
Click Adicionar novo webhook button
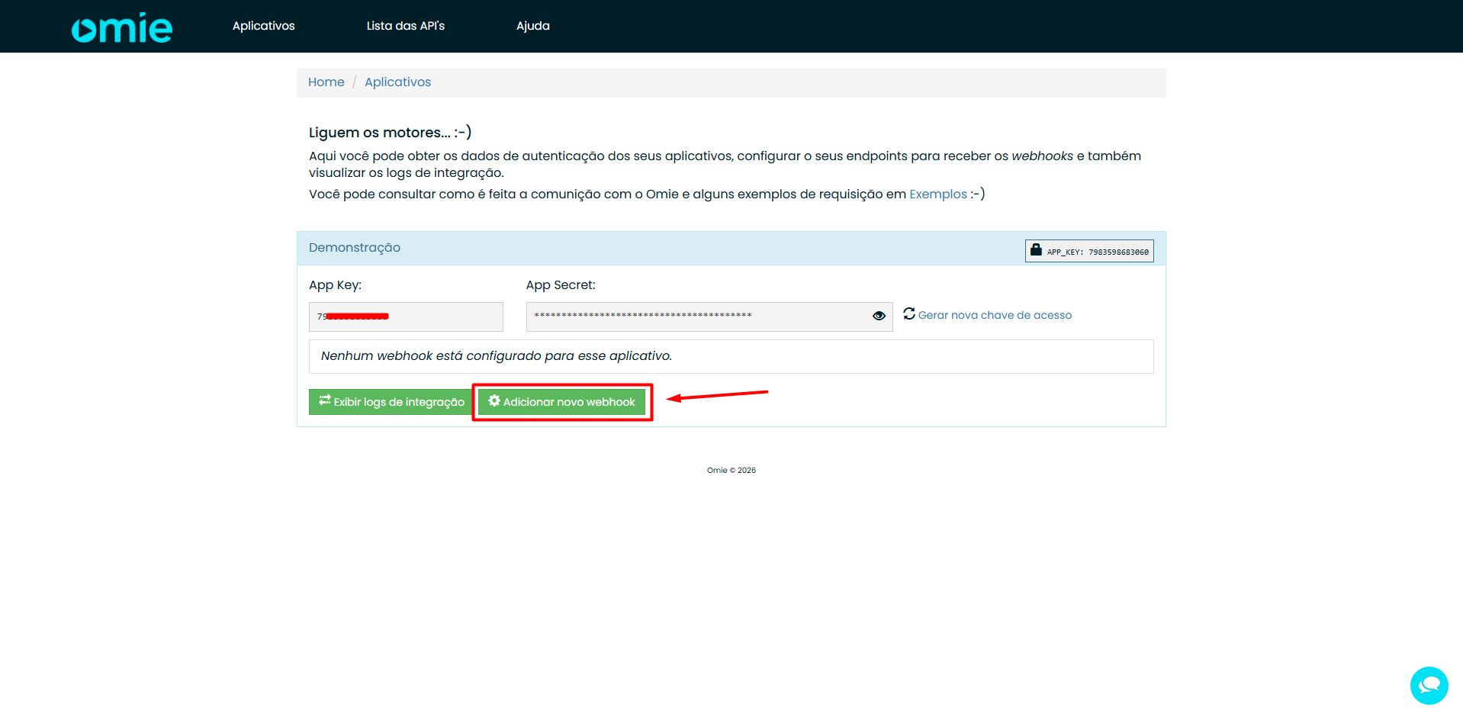coord(562,402)
